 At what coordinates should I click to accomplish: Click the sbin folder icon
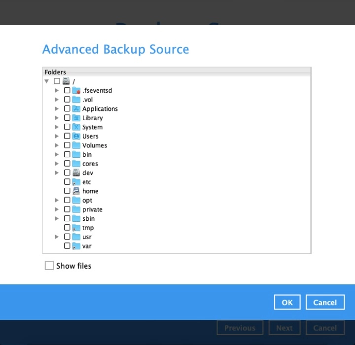(76, 218)
